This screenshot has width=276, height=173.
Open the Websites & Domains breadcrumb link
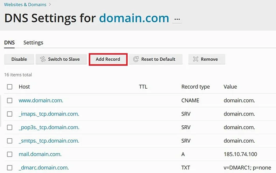(x=25, y=5)
